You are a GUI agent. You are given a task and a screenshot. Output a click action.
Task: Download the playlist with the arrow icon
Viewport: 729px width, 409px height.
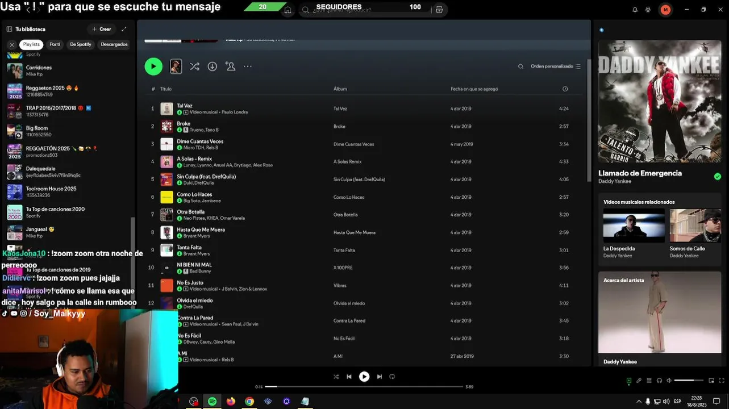coord(213,66)
